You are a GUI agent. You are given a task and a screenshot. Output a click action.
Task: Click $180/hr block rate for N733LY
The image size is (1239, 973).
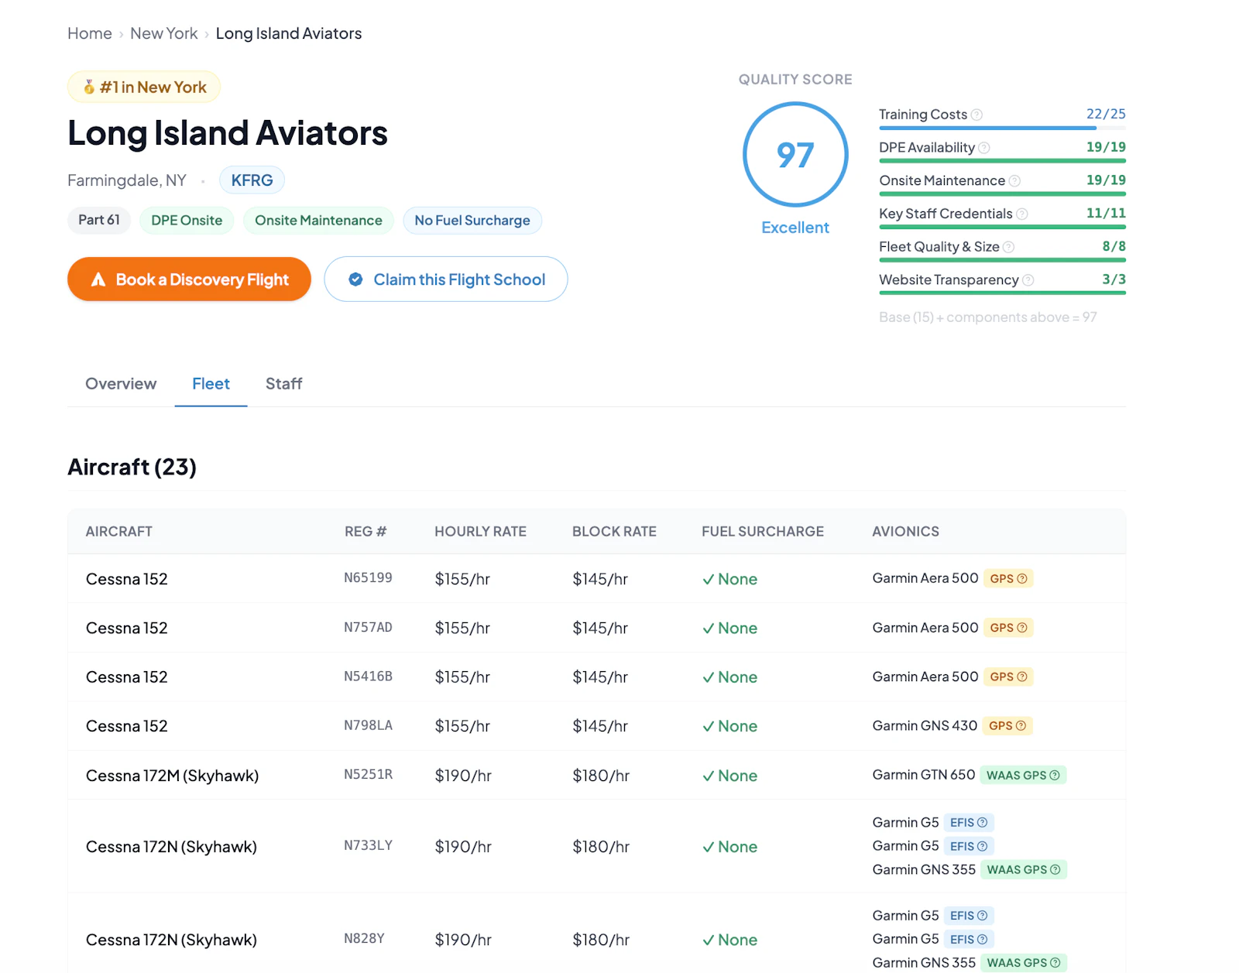click(x=601, y=847)
